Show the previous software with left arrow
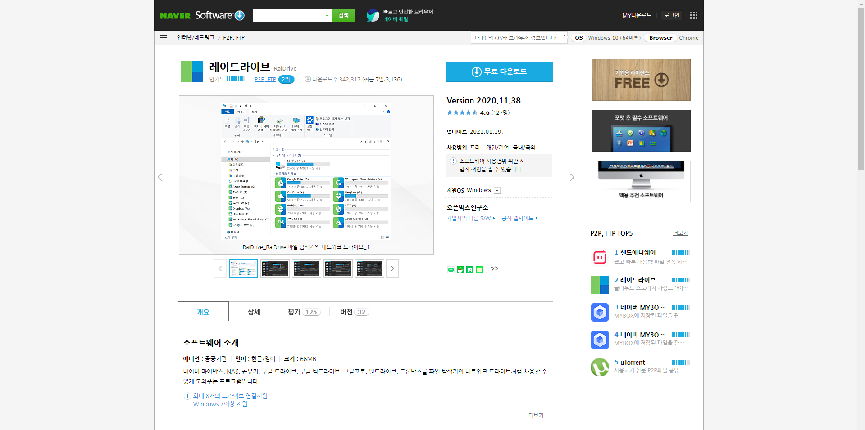The width and height of the screenshot is (865, 430). pos(160,177)
